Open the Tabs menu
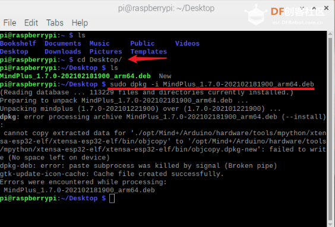 [55, 23]
